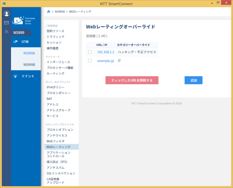Viewport: 233px width, 188px height.
Task: Check the example.jp row checkbox
Action: 90,61
